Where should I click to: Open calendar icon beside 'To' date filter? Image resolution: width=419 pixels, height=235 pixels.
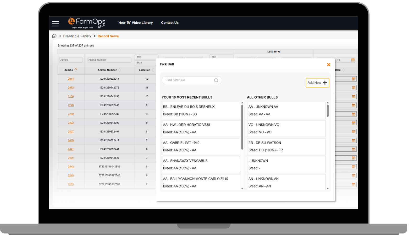[353, 60]
